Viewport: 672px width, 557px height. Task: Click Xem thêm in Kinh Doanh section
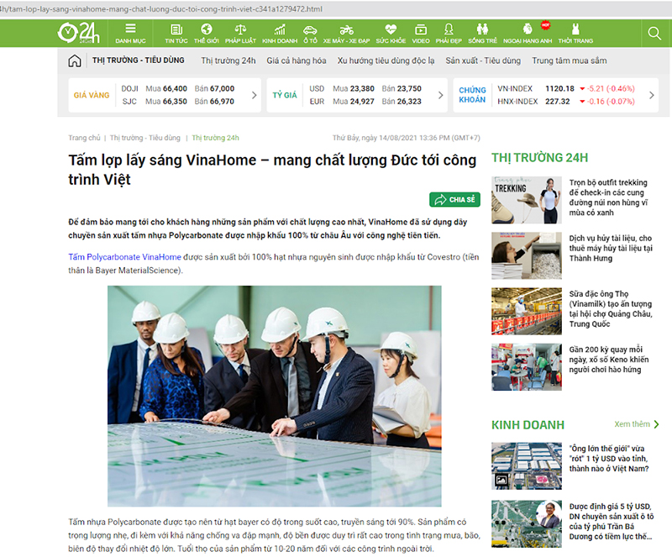coord(637,424)
